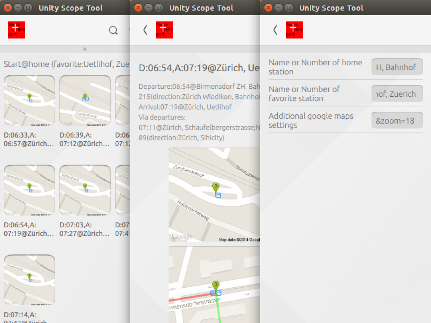The width and height of the screenshot is (431, 323).
Task: Close the middle Unity Scope Tool window
Action: click(x=138, y=8)
